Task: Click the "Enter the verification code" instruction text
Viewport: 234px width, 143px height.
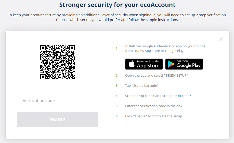Action: coord(154,106)
